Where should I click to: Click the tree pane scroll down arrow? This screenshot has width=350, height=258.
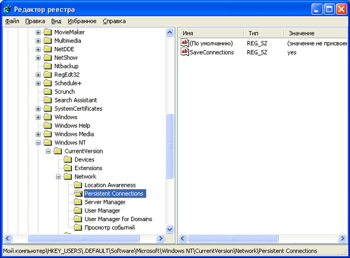click(170, 229)
